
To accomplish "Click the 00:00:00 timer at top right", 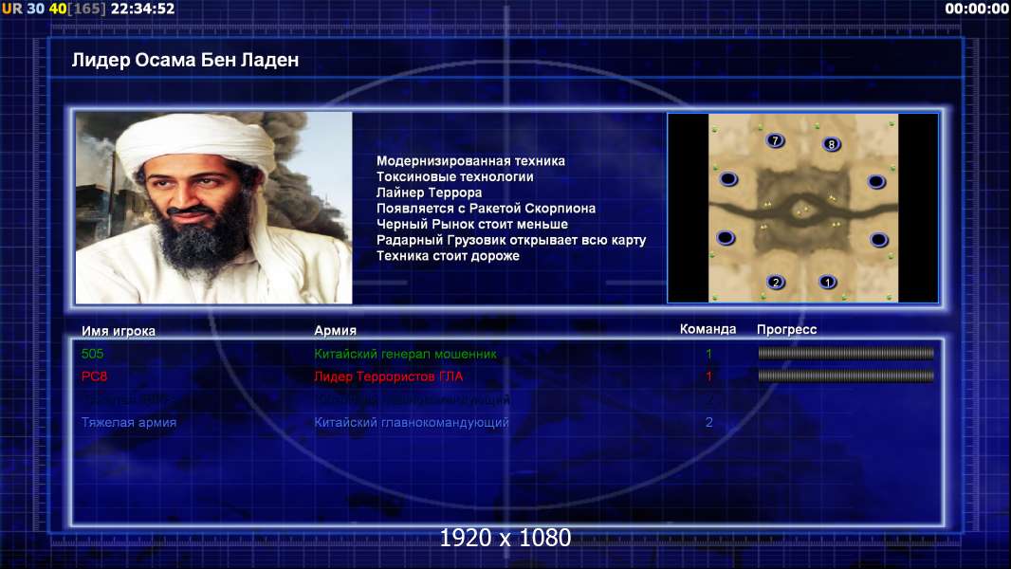I will pos(976,9).
